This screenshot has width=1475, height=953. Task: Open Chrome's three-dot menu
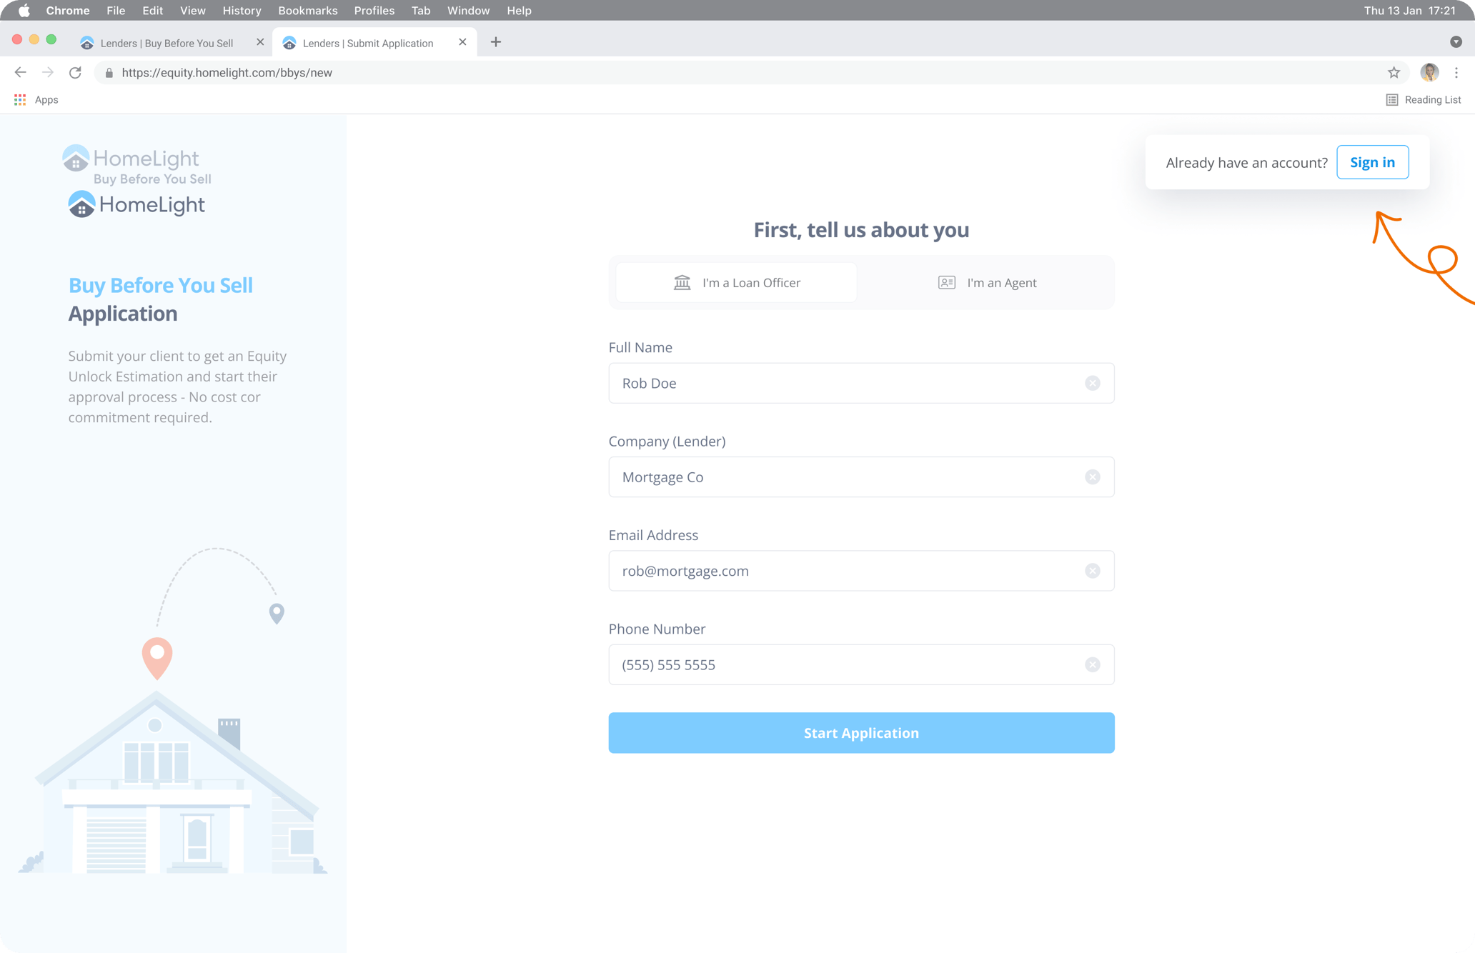(1456, 72)
